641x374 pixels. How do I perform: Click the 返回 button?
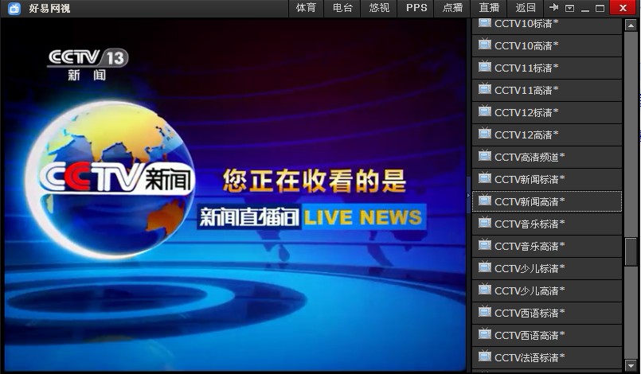click(526, 8)
